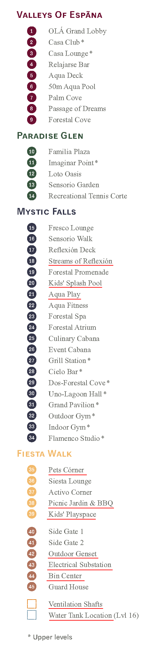Viewport: 150px width, 649px height.
Task: Click the number 14 Recreational Tennis Corte marker
Action: [32, 196]
